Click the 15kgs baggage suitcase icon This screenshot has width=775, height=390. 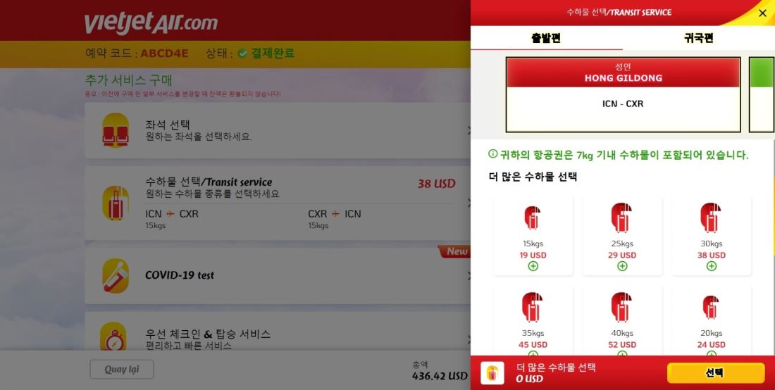tap(533, 218)
